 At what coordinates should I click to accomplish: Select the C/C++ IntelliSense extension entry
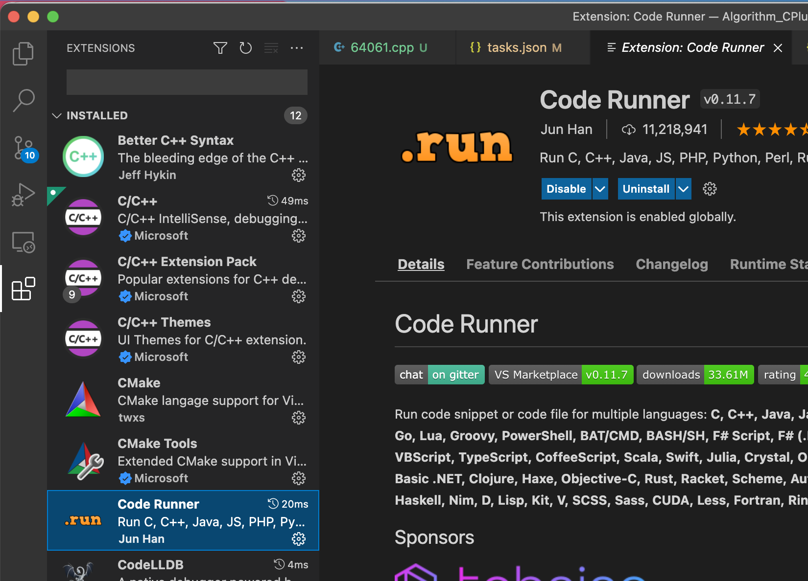[183, 218]
